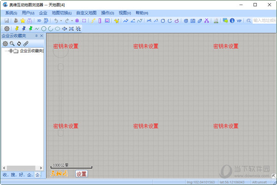Click the address search input field
This screenshot has height=185, width=277.
[263, 21]
